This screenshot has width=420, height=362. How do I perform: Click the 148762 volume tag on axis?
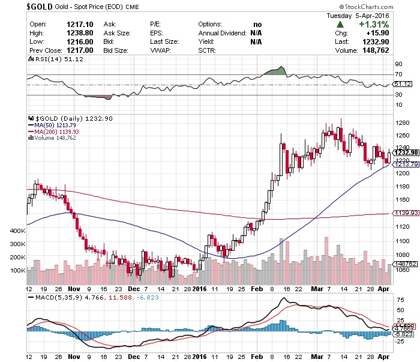click(x=406, y=264)
